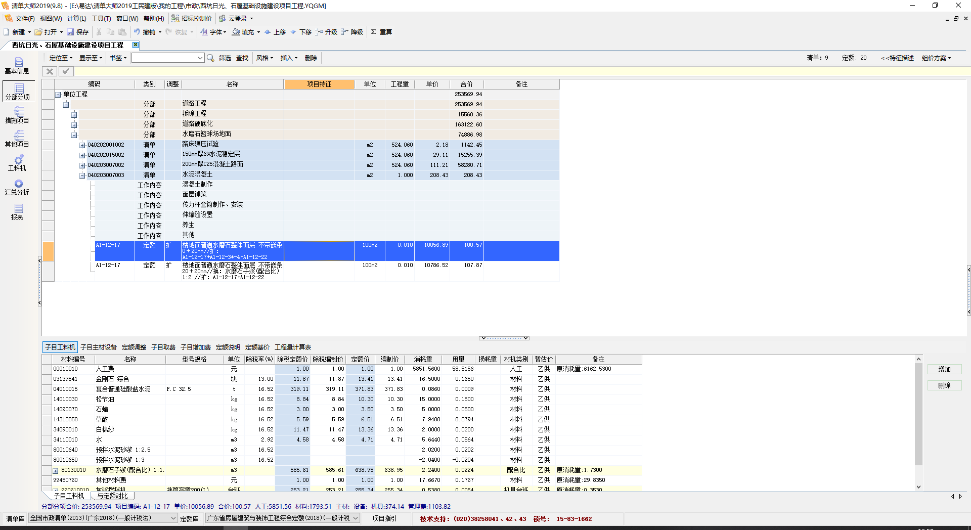The height and width of the screenshot is (530, 971).
Task: Open 招标控制价 from the toolbar
Action: 192,18
